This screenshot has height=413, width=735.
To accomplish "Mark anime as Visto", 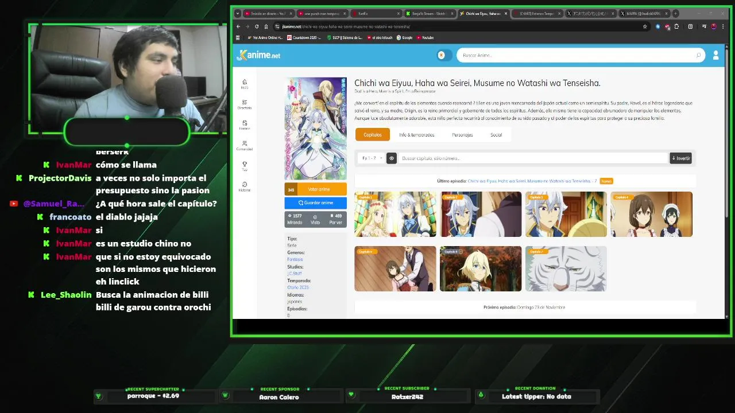I will pyautogui.click(x=315, y=219).
